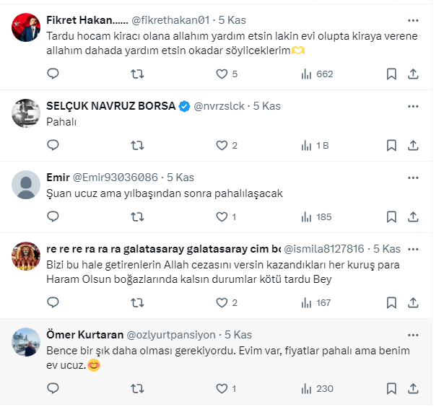Screen dimensions: 444x407
Task: Reply to Fikret Hakan's tweet
Action: click(x=53, y=74)
